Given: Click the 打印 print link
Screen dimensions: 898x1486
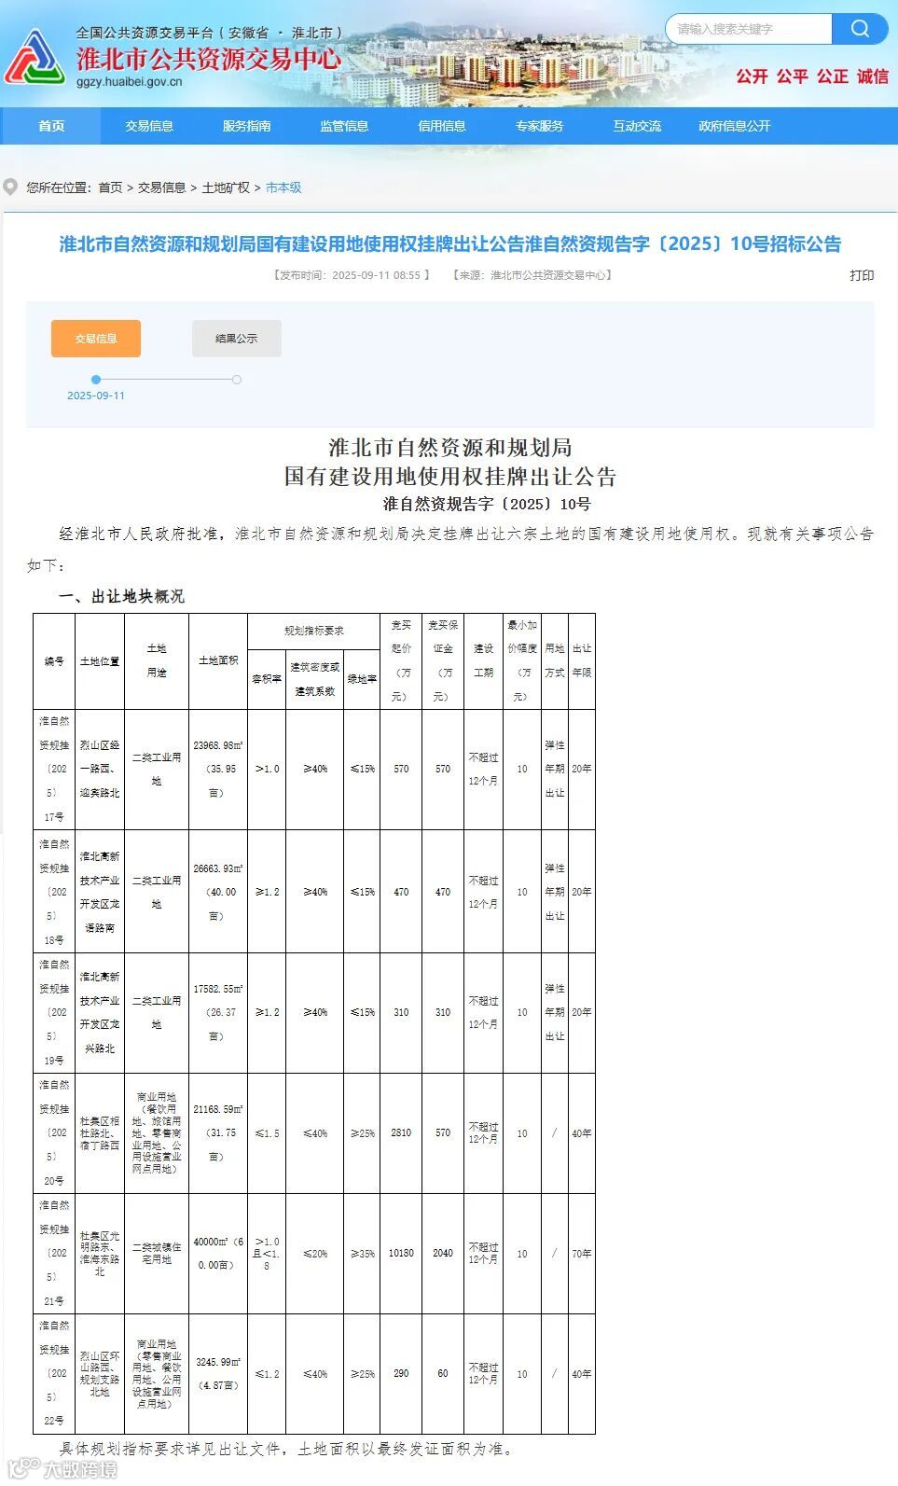Looking at the screenshot, I should (x=862, y=275).
